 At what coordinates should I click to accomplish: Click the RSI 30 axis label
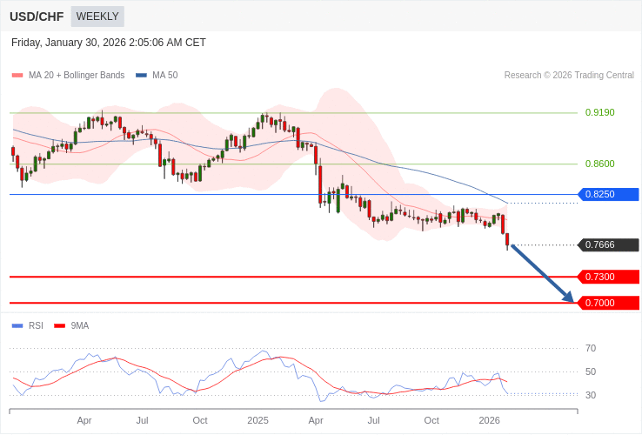point(591,395)
